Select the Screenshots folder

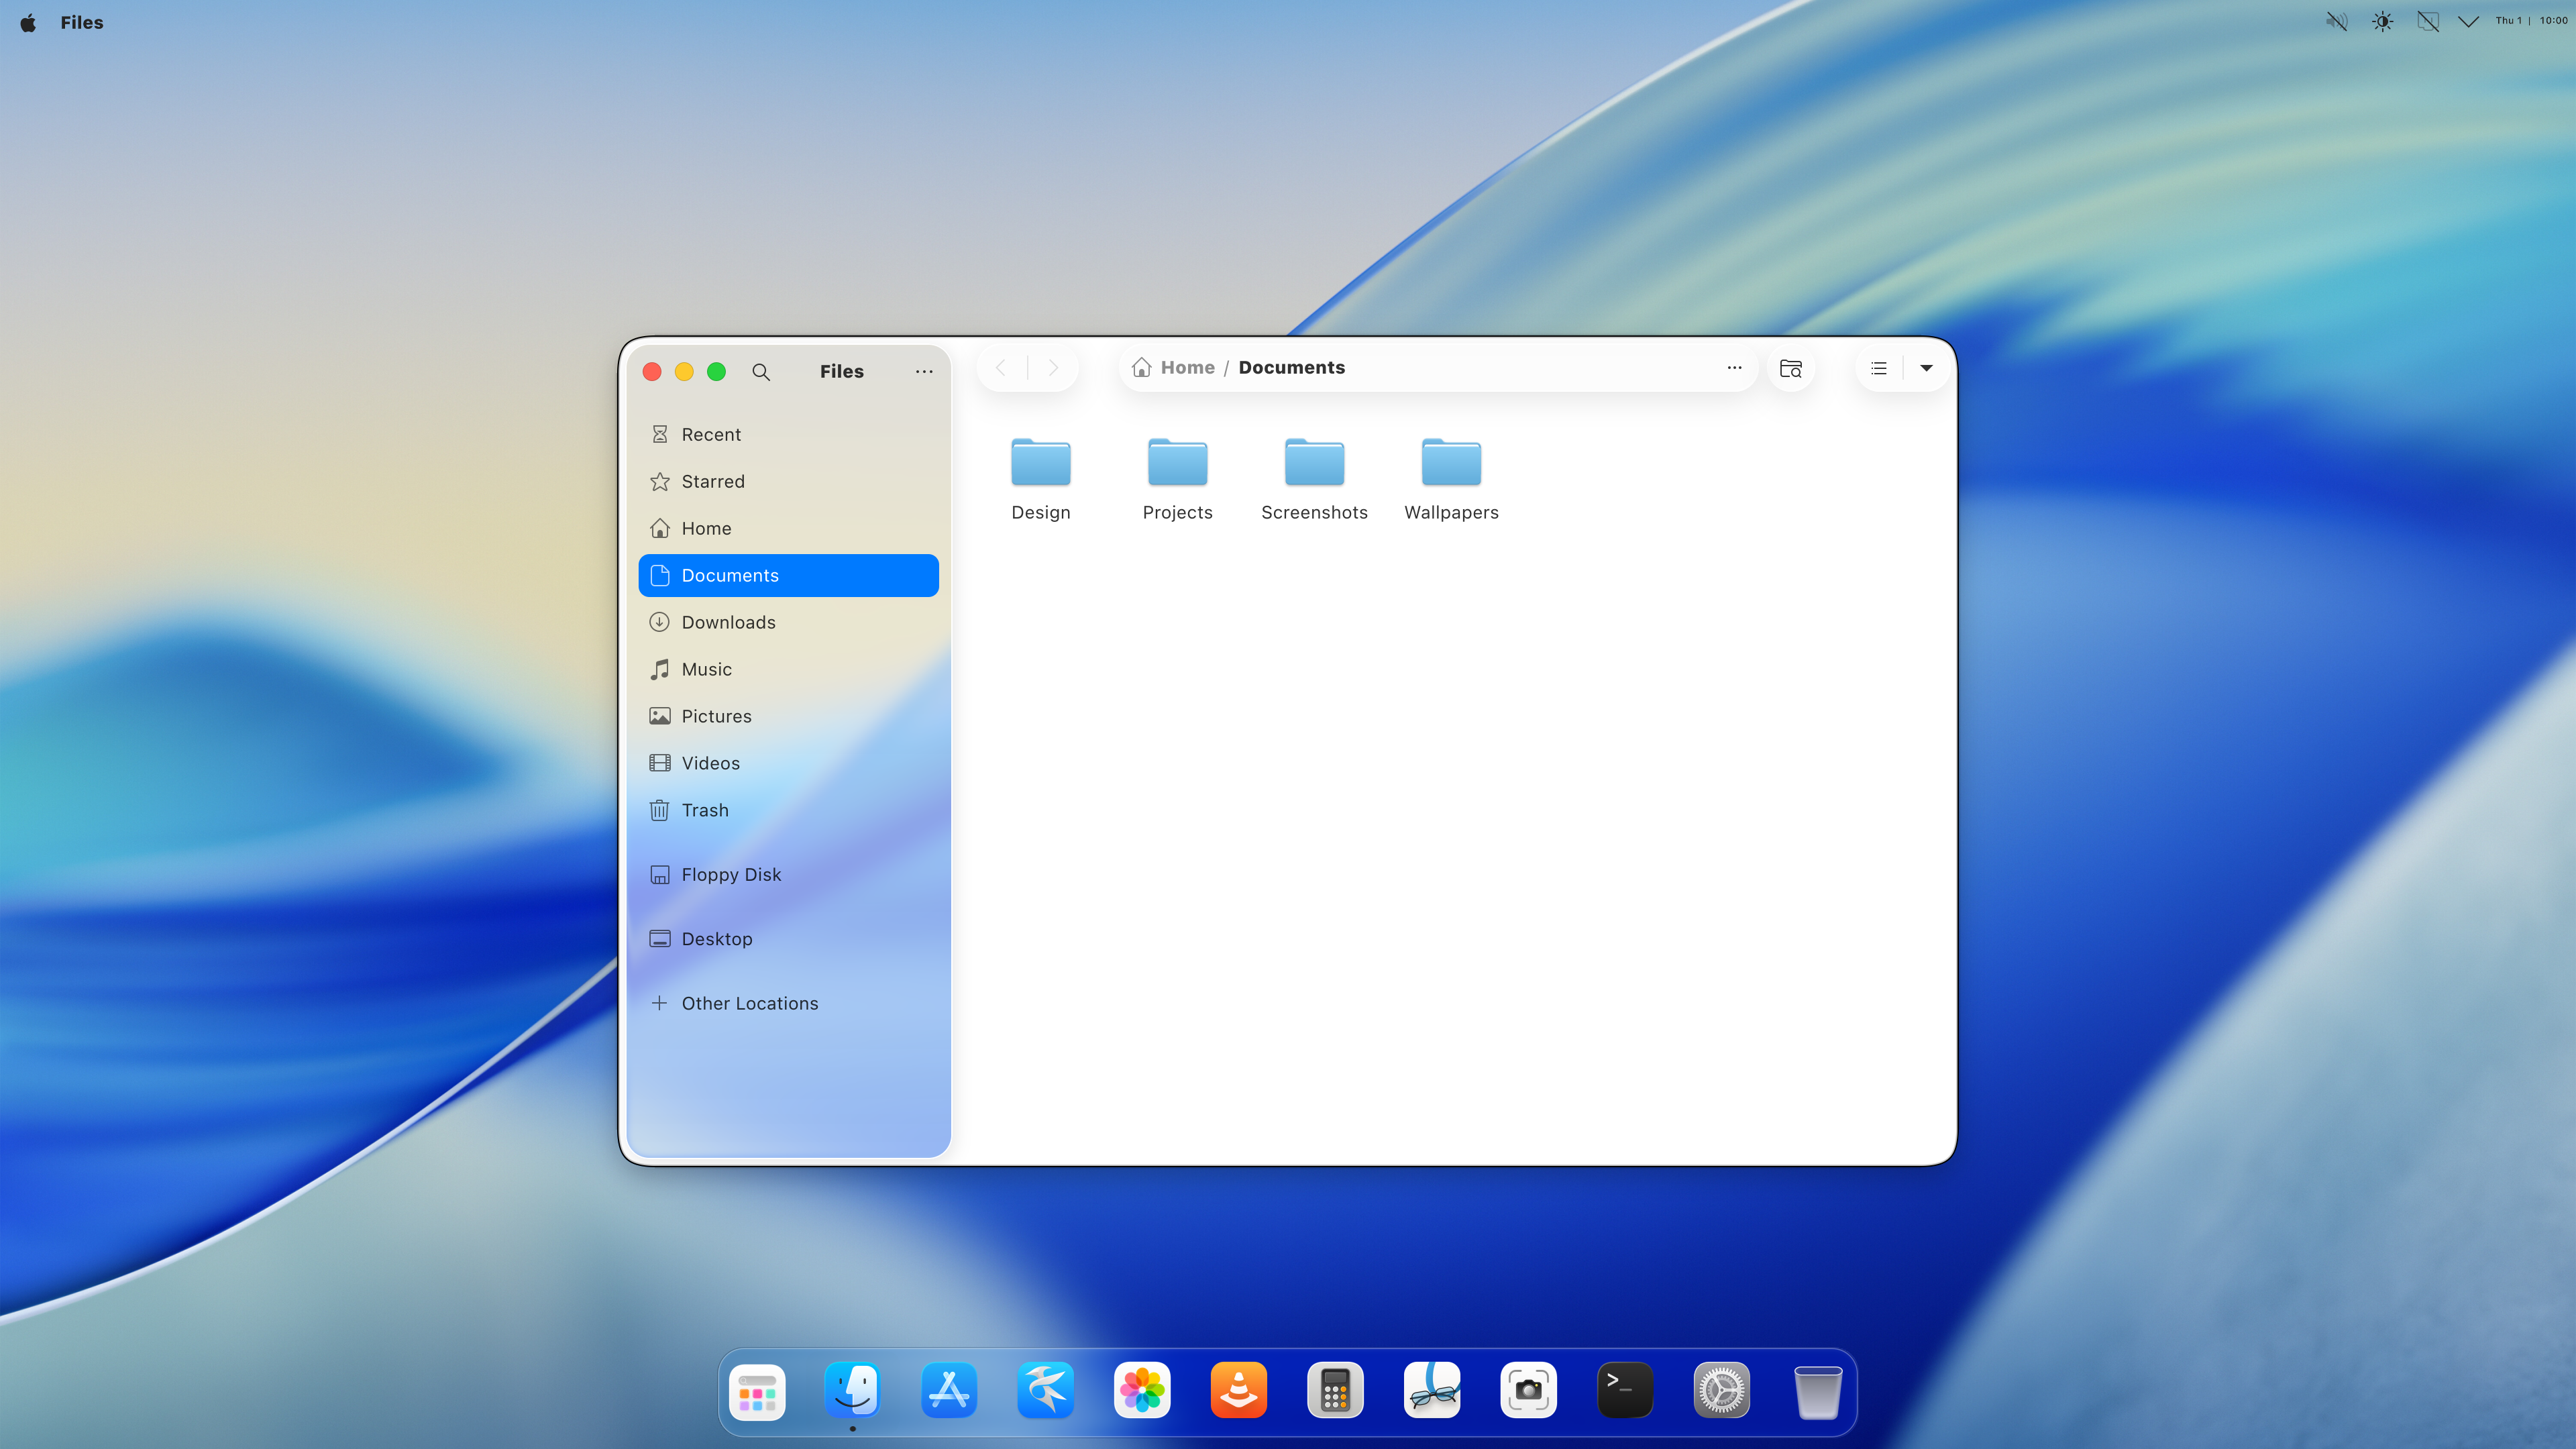point(1314,479)
